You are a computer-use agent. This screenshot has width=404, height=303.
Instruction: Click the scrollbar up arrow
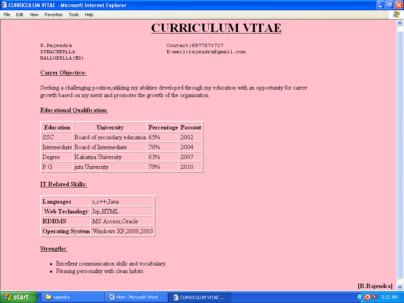(400, 23)
